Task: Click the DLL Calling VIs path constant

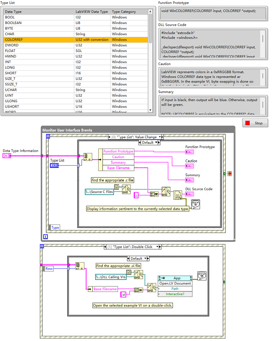Action: [x=111, y=277]
